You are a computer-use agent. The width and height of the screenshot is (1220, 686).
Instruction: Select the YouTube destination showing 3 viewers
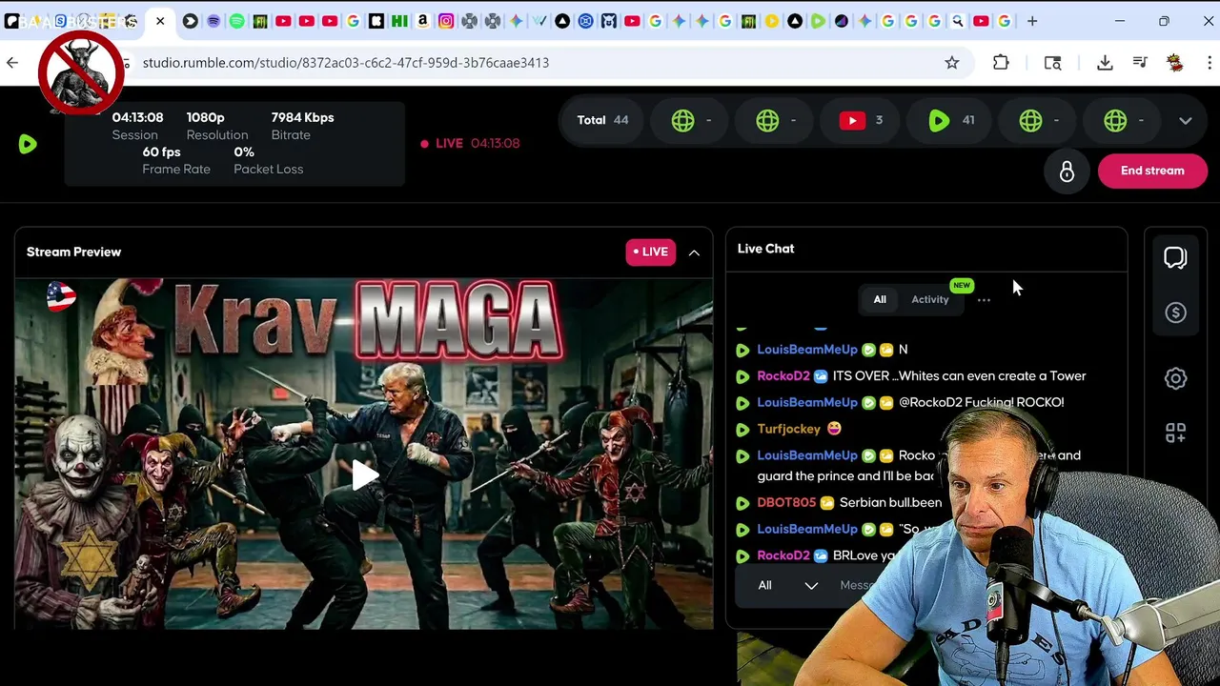click(861, 120)
